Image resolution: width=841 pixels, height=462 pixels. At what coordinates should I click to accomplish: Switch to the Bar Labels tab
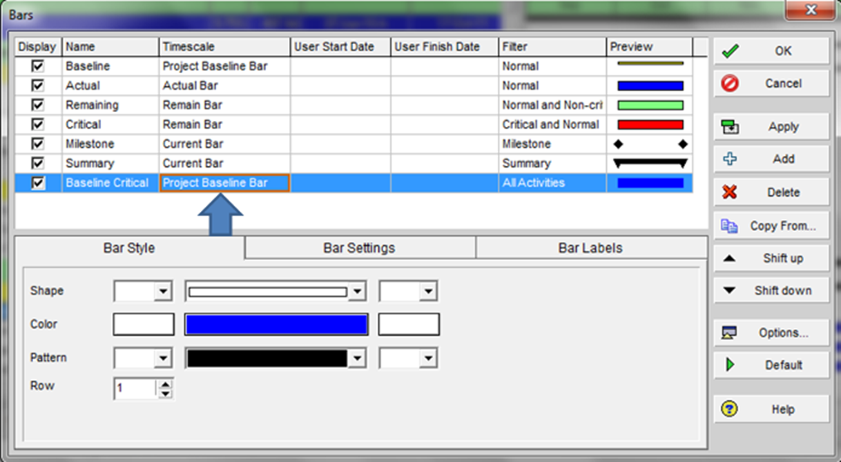590,248
